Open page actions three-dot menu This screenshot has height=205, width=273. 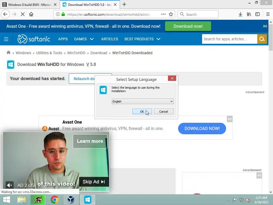pyautogui.click(x=163, y=14)
